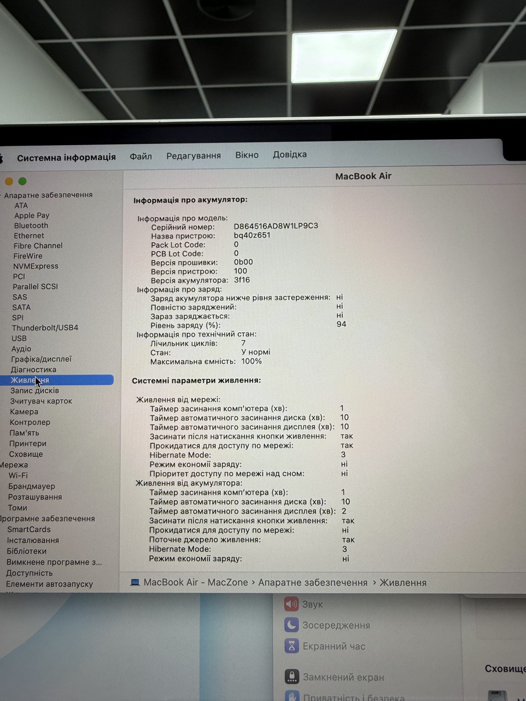Click the laptop icon in the path bar
Screen dimensions: 526x701
tap(135, 582)
